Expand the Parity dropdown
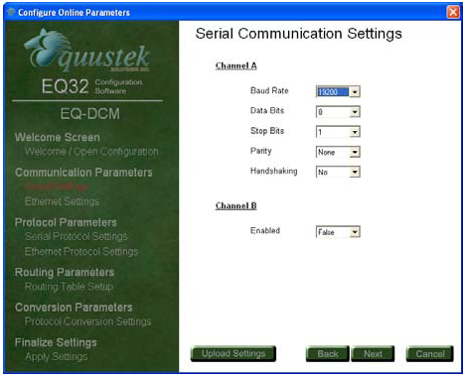Viewport: 466px width, 377px height. pyautogui.click(x=355, y=153)
